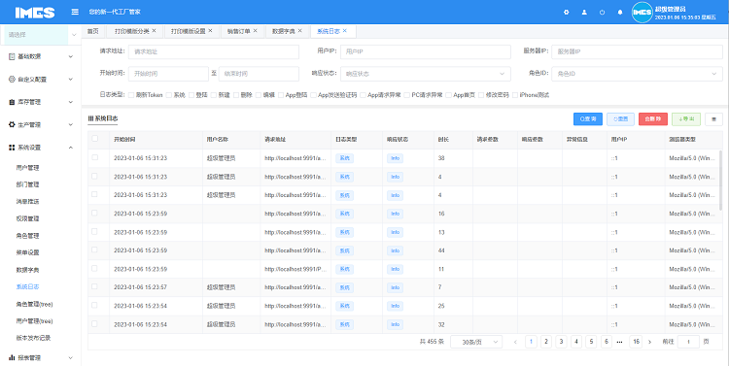Close the 系统日志 tab with its X
This screenshot has height=366, width=729.
tap(345, 31)
